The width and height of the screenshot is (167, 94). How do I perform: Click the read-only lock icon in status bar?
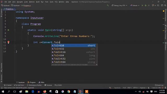(x=148, y=88)
